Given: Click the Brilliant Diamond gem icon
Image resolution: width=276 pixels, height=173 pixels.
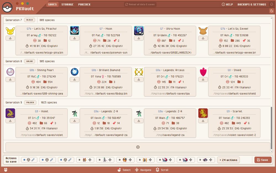Looking at the screenshot, I should 75,72.
